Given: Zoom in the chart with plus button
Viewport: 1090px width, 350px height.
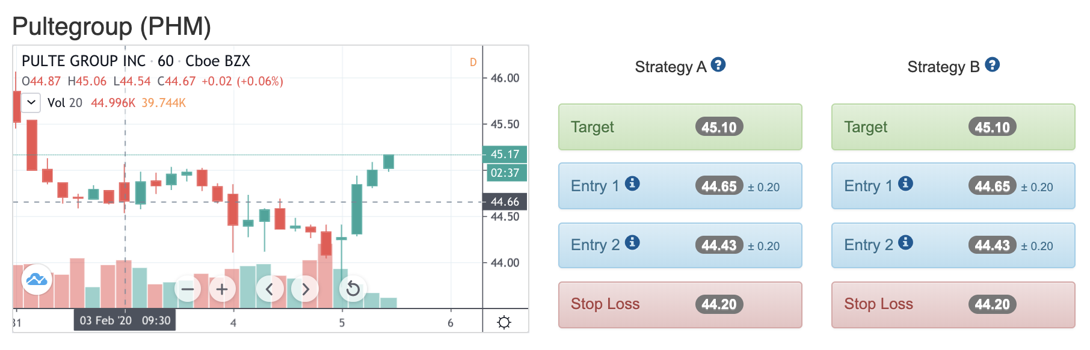Looking at the screenshot, I should (x=222, y=289).
